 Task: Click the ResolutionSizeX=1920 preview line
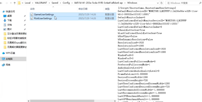click(x=131, y=43)
